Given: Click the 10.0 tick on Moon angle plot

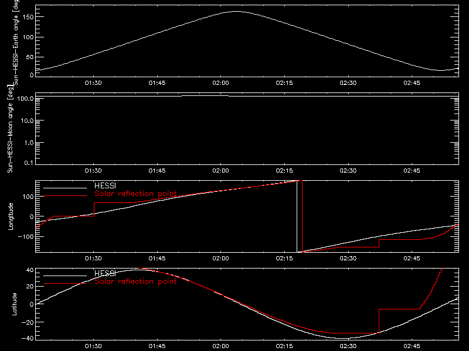Looking at the screenshot, I should (27, 121).
